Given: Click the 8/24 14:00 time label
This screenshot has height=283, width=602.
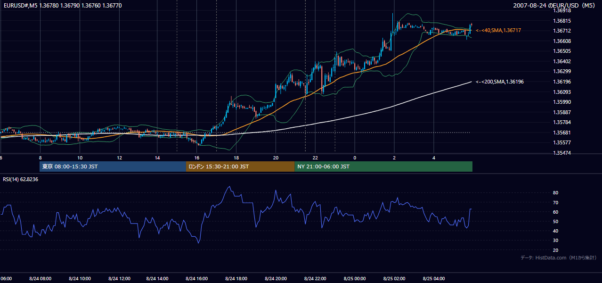Looking at the screenshot, I should [x=158, y=278].
